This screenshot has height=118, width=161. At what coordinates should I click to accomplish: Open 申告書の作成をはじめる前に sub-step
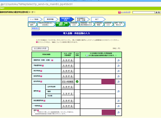[x=46, y=24]
